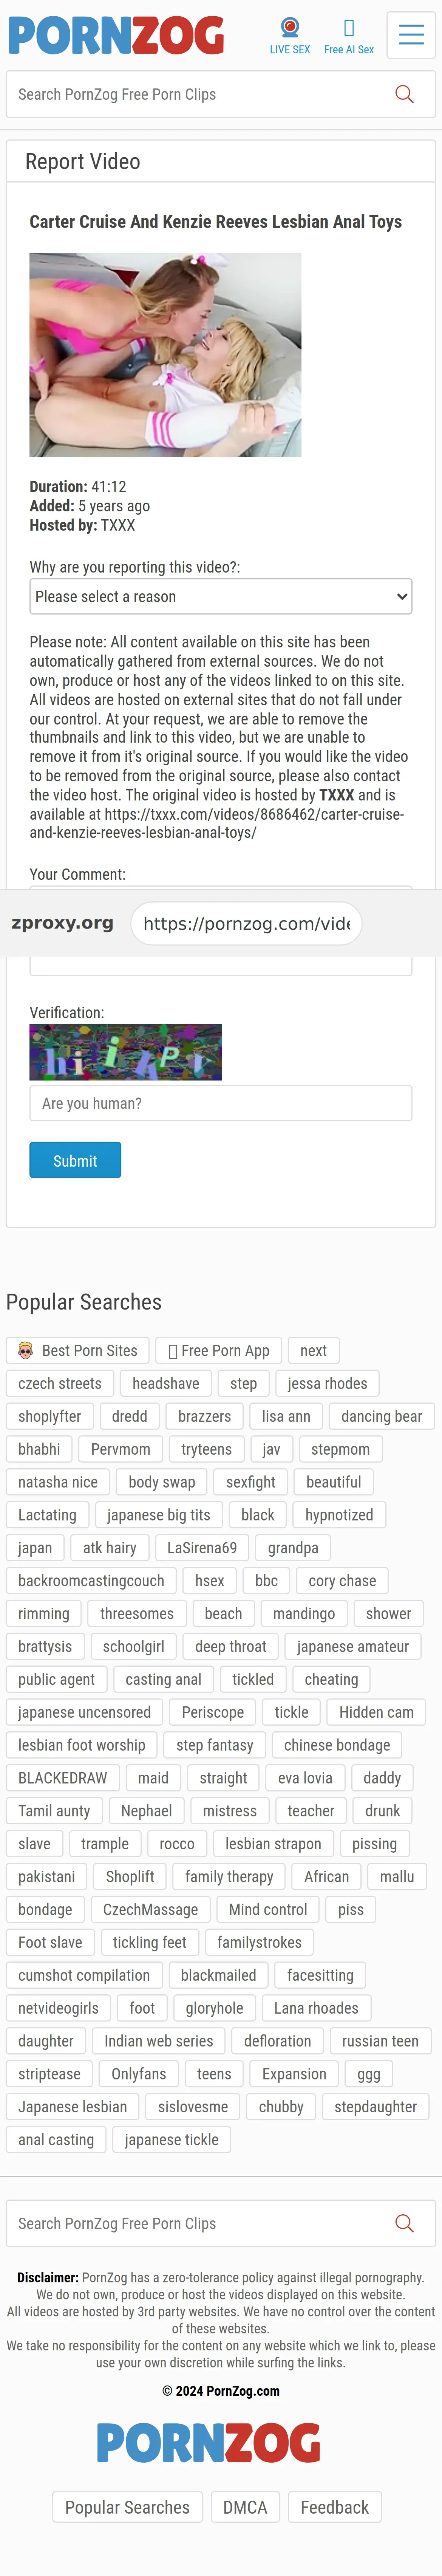This screenshot has width=442, height=2576.
Task: Click the Submit button
Action: [75, 1160]
